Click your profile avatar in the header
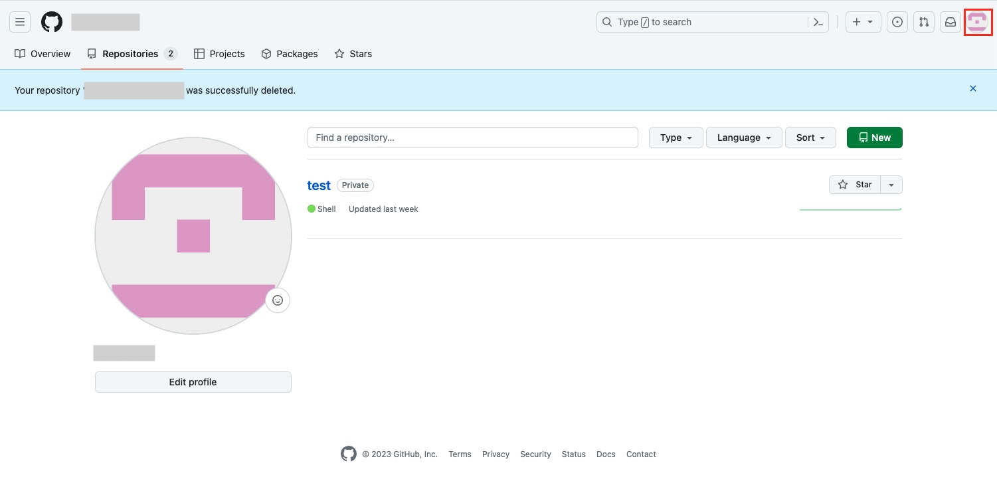The height and width of the screenshot is (487, 997). click(978, 22)
